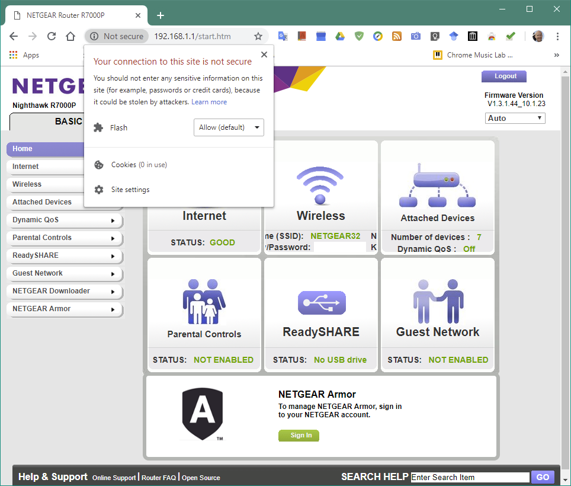Click Guest Network NOT ENABLED status
571x486 pixels.
(458, 360)
